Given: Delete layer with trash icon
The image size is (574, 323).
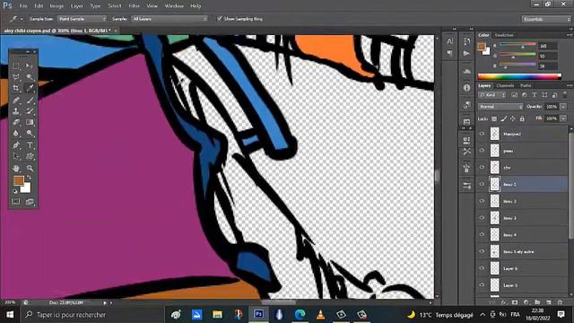Looking at the screenshot, I should coord(560,302).
